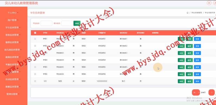Open 活动信息管理 sidebar menu
Screen dimensions: 216x105
tap(13, 79)
